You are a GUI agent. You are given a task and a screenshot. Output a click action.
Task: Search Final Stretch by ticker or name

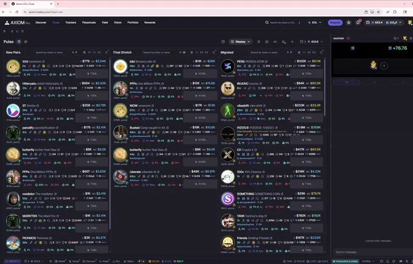click(x=159, y=52)
